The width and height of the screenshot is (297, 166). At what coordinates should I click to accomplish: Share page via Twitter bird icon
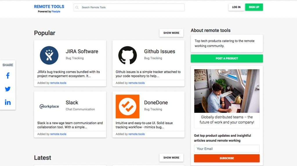coord(8,89)
